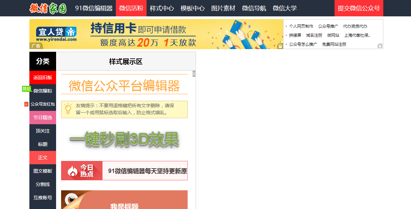Select the 我是标题 orange title template
411x209 pixels.
point(124,200)
